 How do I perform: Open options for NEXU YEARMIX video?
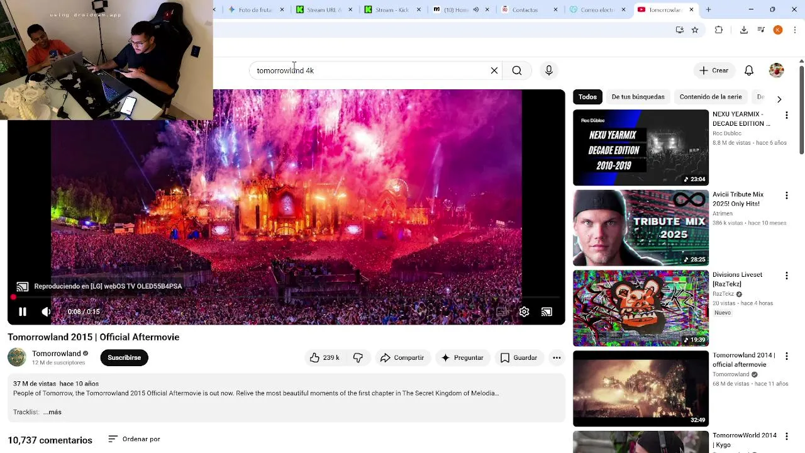pos(786,115)
